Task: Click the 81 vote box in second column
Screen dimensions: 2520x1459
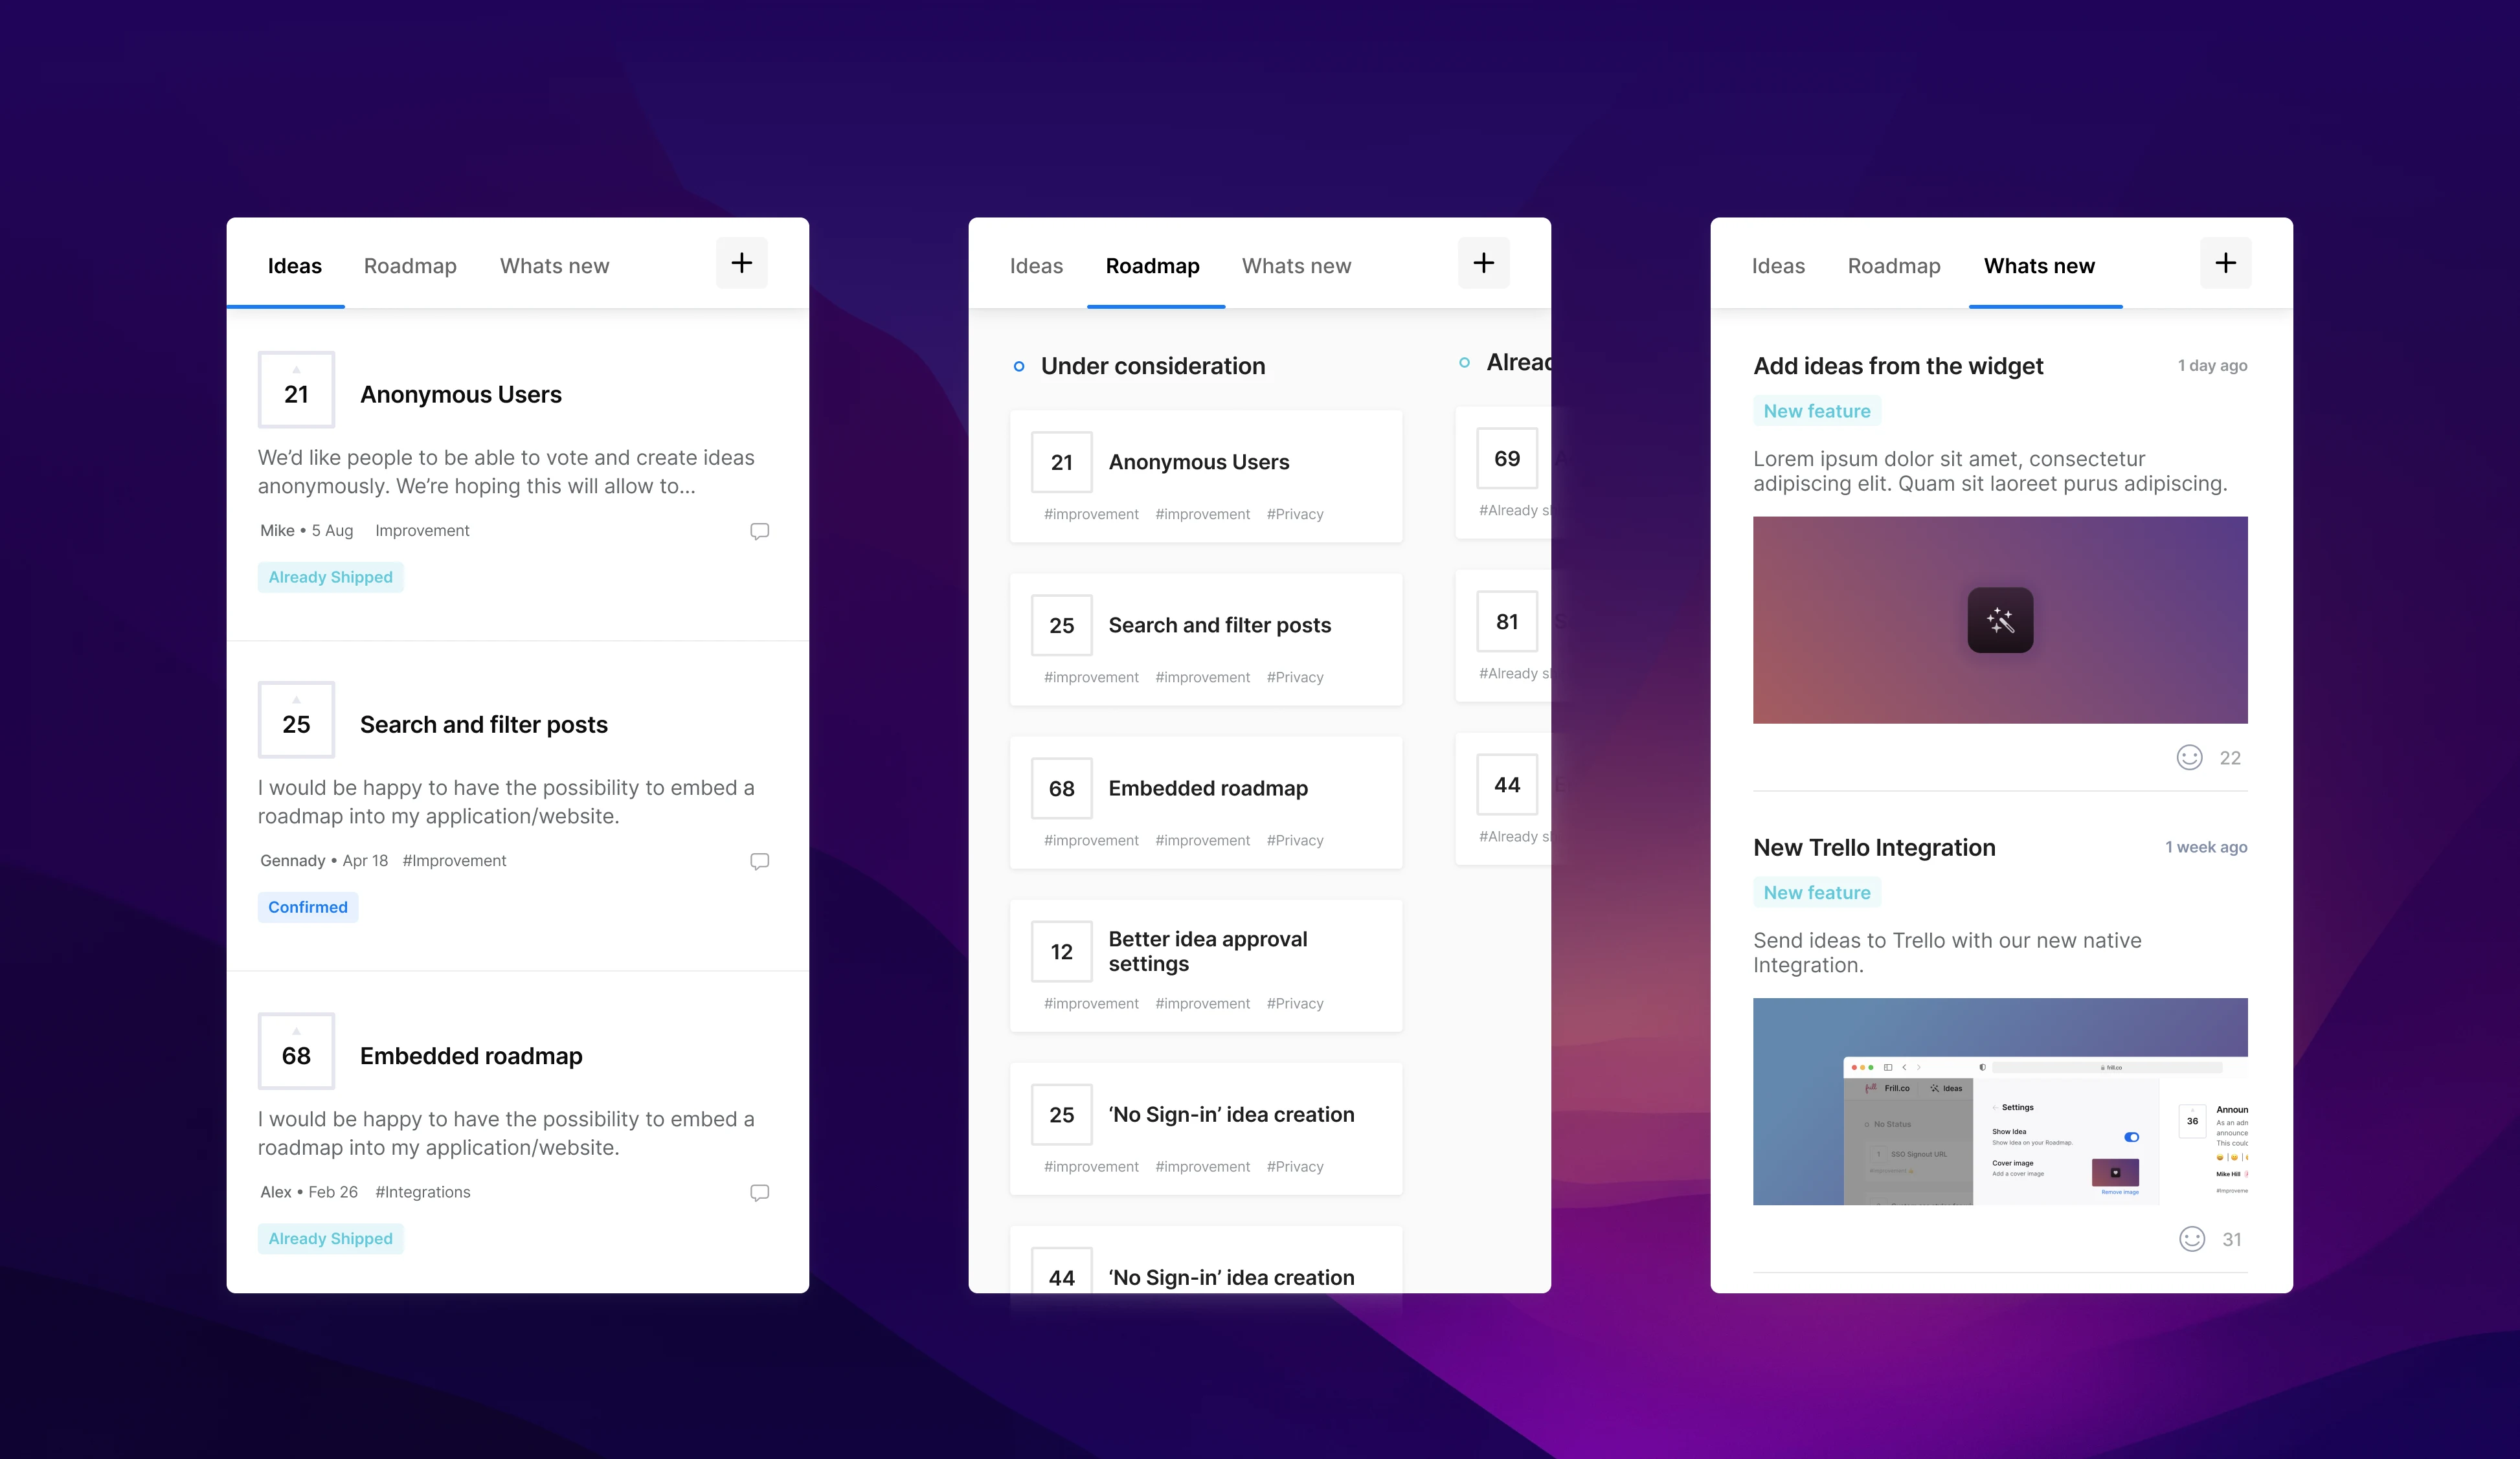Action: (1507, 621)
